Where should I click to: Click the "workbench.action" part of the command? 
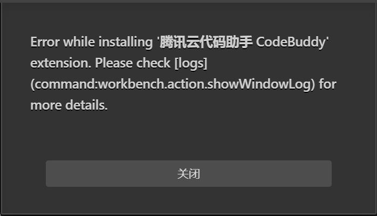click(151, 84)
